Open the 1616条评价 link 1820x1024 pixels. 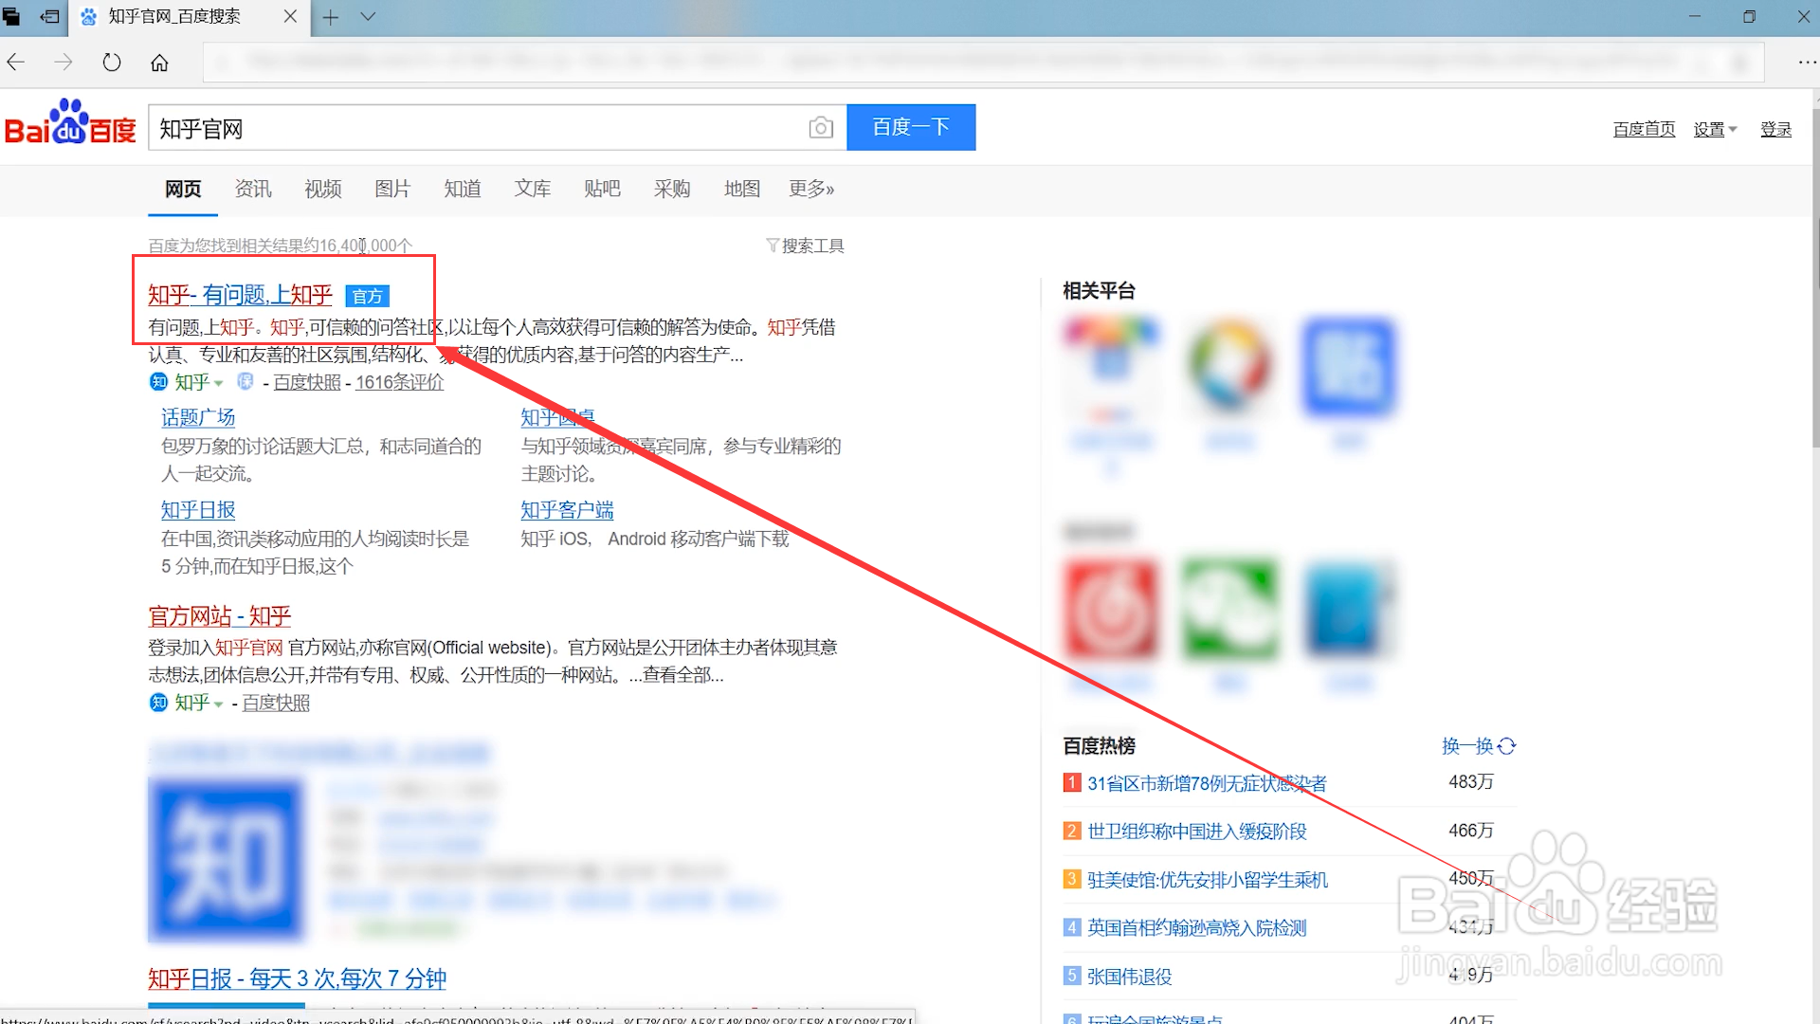[399, 382]
